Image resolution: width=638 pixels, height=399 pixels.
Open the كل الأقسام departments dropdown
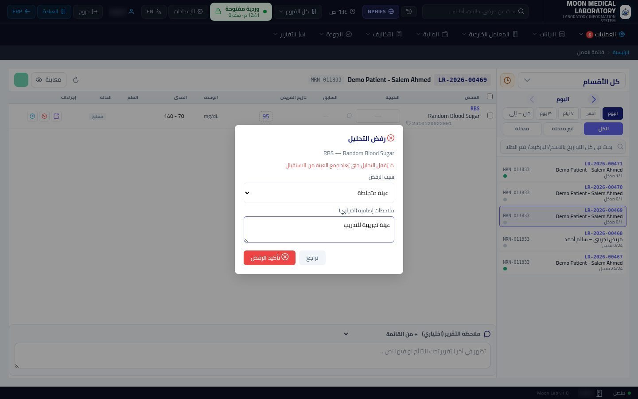pos(572,80)
